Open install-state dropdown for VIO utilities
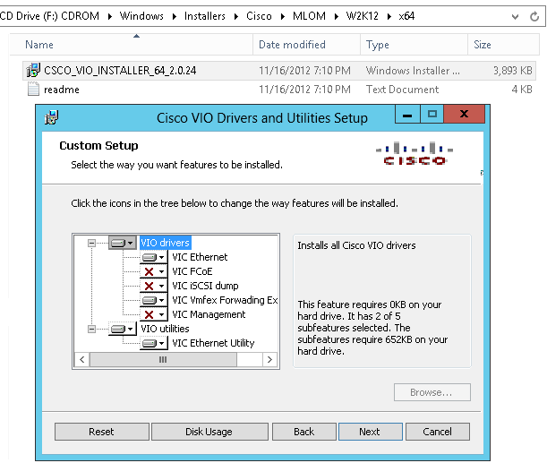The image size is (547, 463). pos(122,329)
